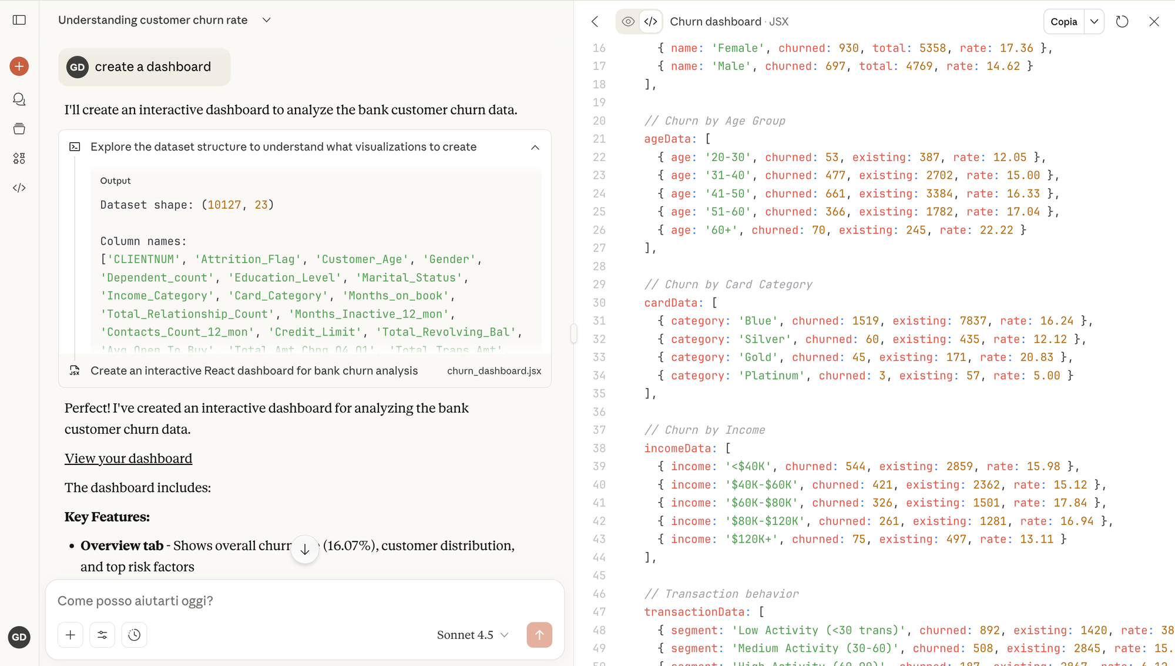The height and width of the screenshot is (666, 1175).
Task: Open the View your dashboard link
Action: tap(128, 458)
